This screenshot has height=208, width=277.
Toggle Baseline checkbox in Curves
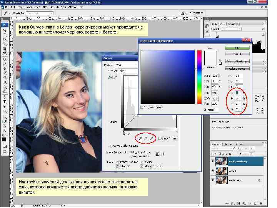tap(142, 162)
